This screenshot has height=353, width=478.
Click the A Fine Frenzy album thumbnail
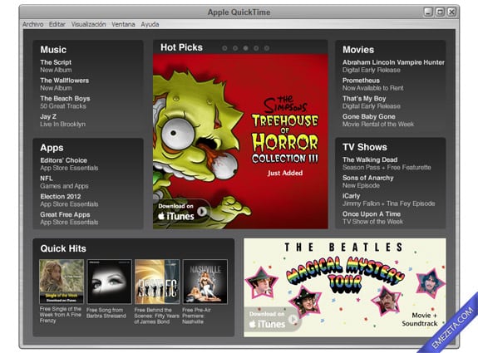tap(62, 282)
